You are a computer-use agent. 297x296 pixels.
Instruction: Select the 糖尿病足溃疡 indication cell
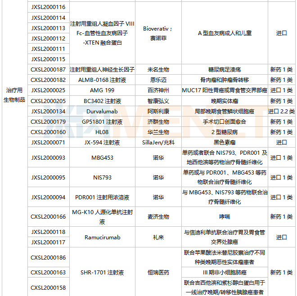click(x=225, y=70)
